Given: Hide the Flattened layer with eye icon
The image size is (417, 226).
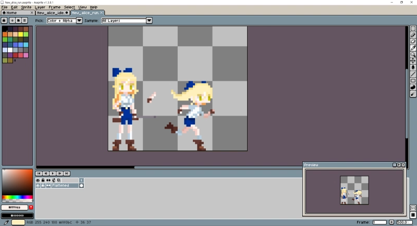Looking at the screenshot, I should click(x=38, y=185).
